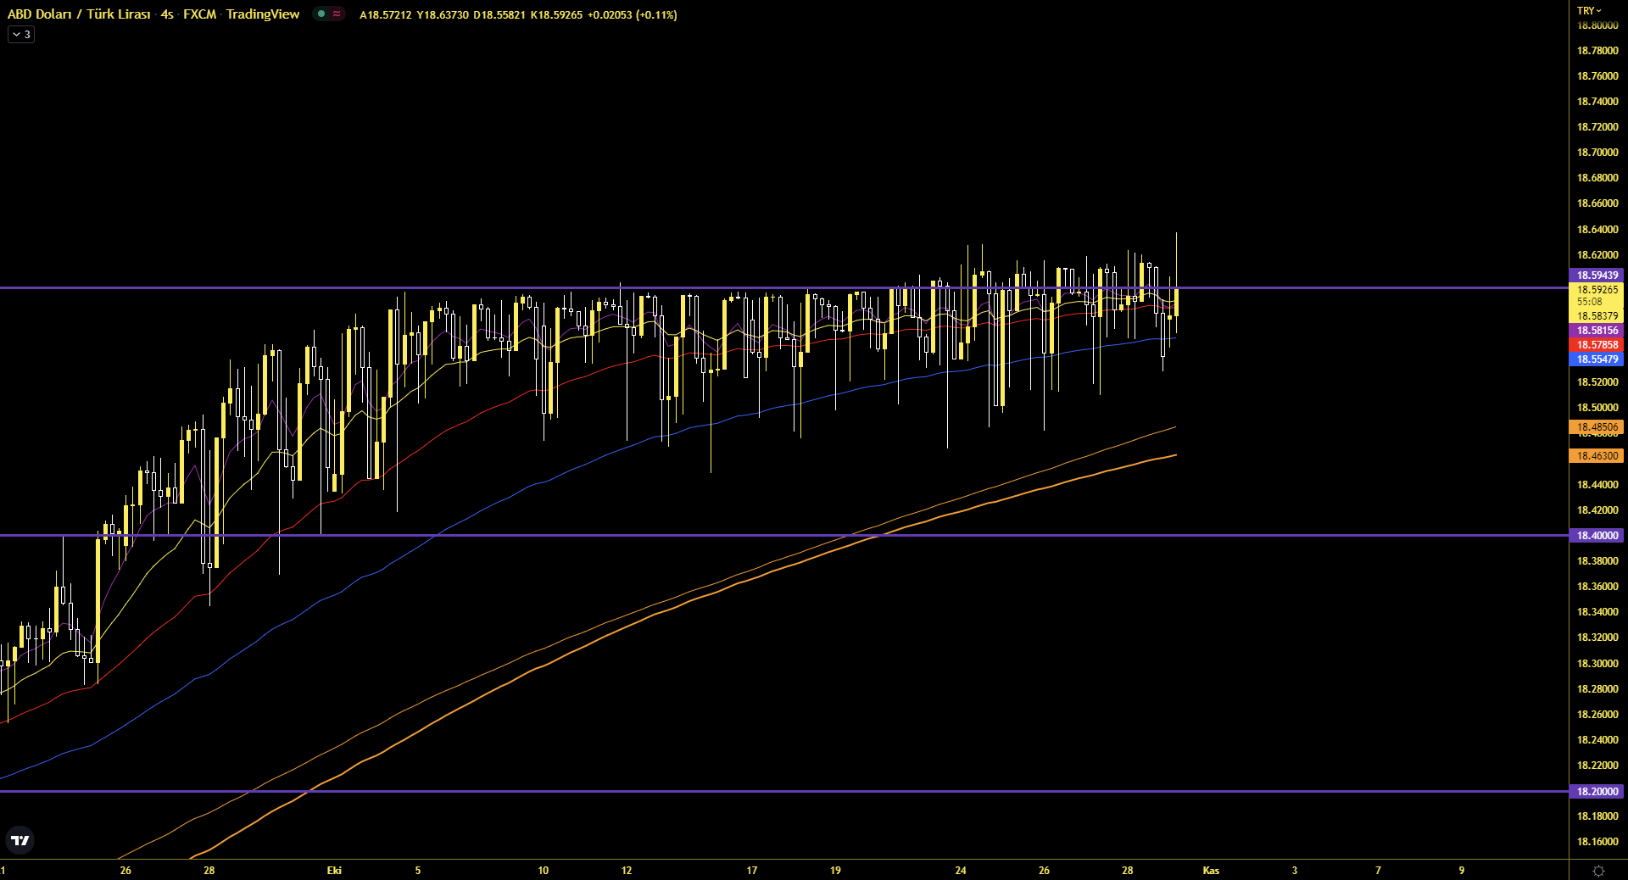
Task: Click the TradingView logo badge in chart corner
Action: coord(20,840)
